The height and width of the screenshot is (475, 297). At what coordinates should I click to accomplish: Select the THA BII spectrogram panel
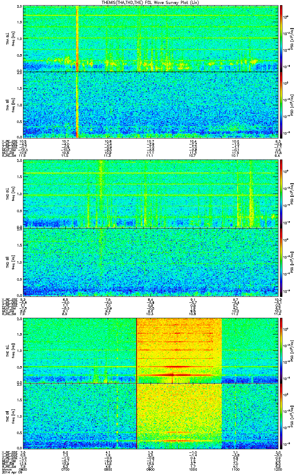coord(149,104)
